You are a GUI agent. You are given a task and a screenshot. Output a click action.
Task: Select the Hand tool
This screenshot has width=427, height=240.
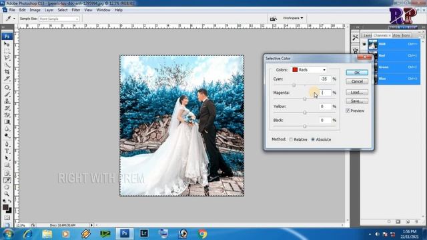point(7,187)
